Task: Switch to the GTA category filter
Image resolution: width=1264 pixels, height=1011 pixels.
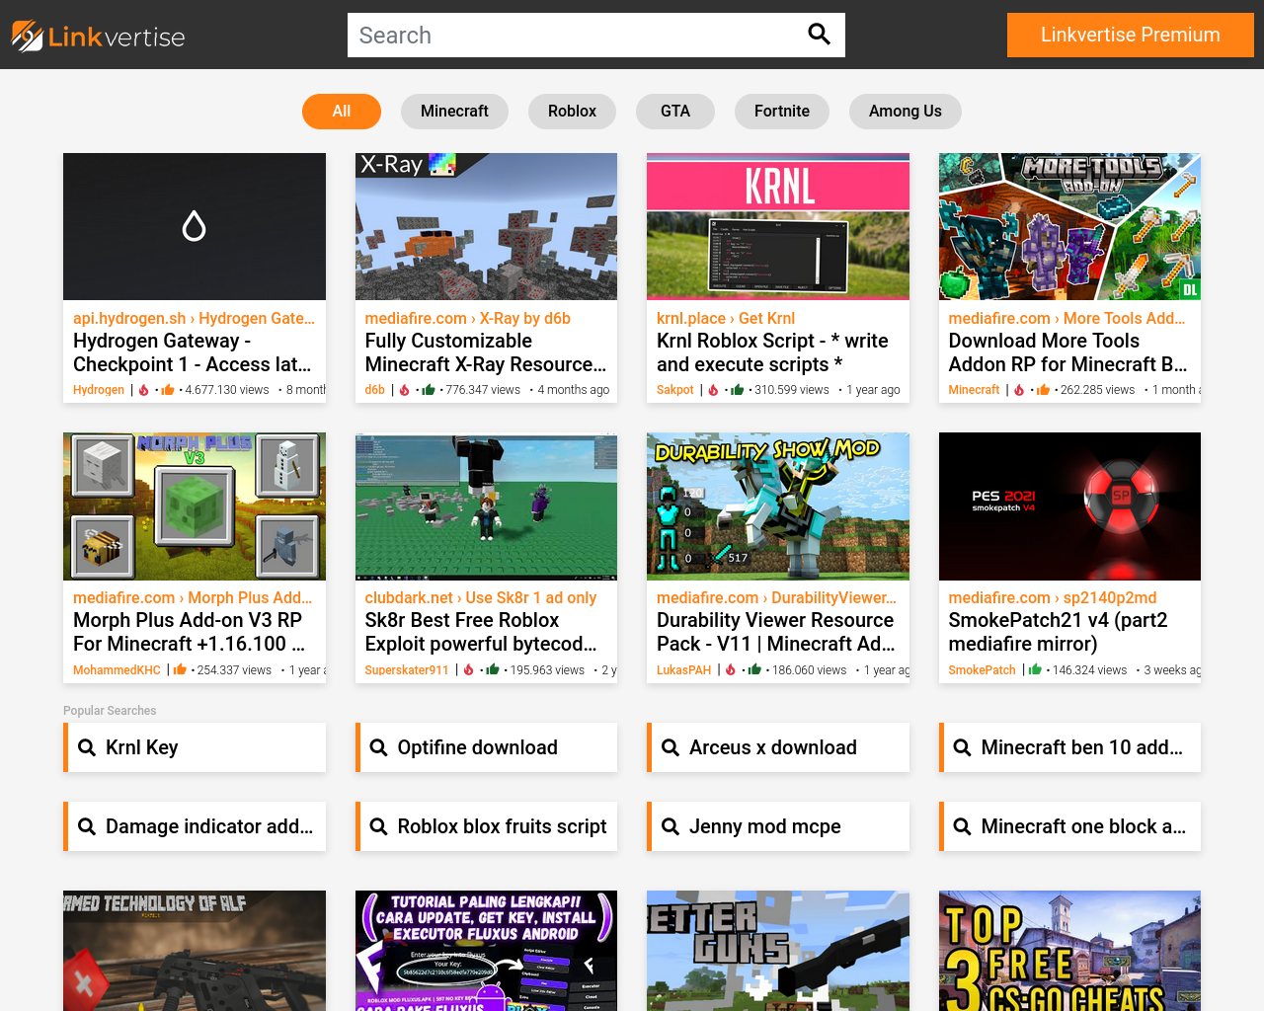Action: tap(675, 112)
